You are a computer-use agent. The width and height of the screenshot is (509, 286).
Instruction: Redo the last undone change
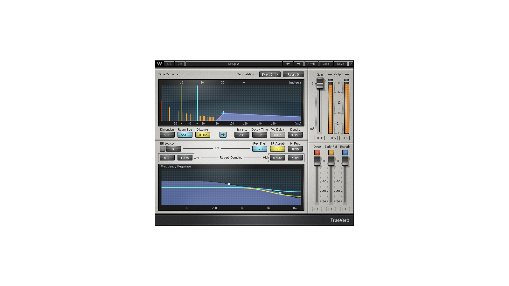[180, 64]
